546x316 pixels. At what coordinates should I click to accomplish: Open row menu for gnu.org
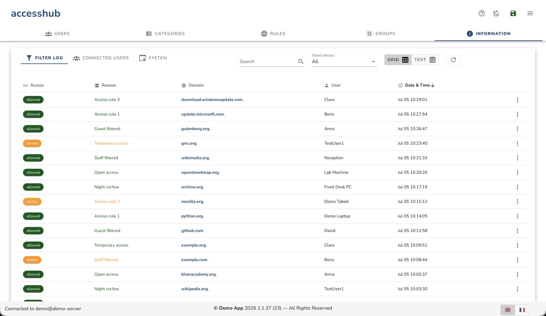517,143
